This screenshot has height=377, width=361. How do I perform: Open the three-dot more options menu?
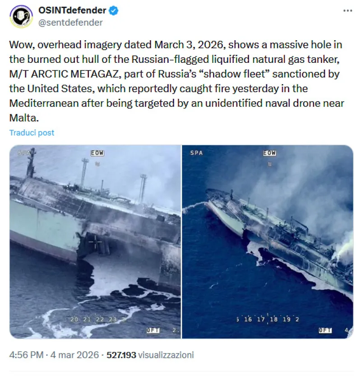(347, 10)
